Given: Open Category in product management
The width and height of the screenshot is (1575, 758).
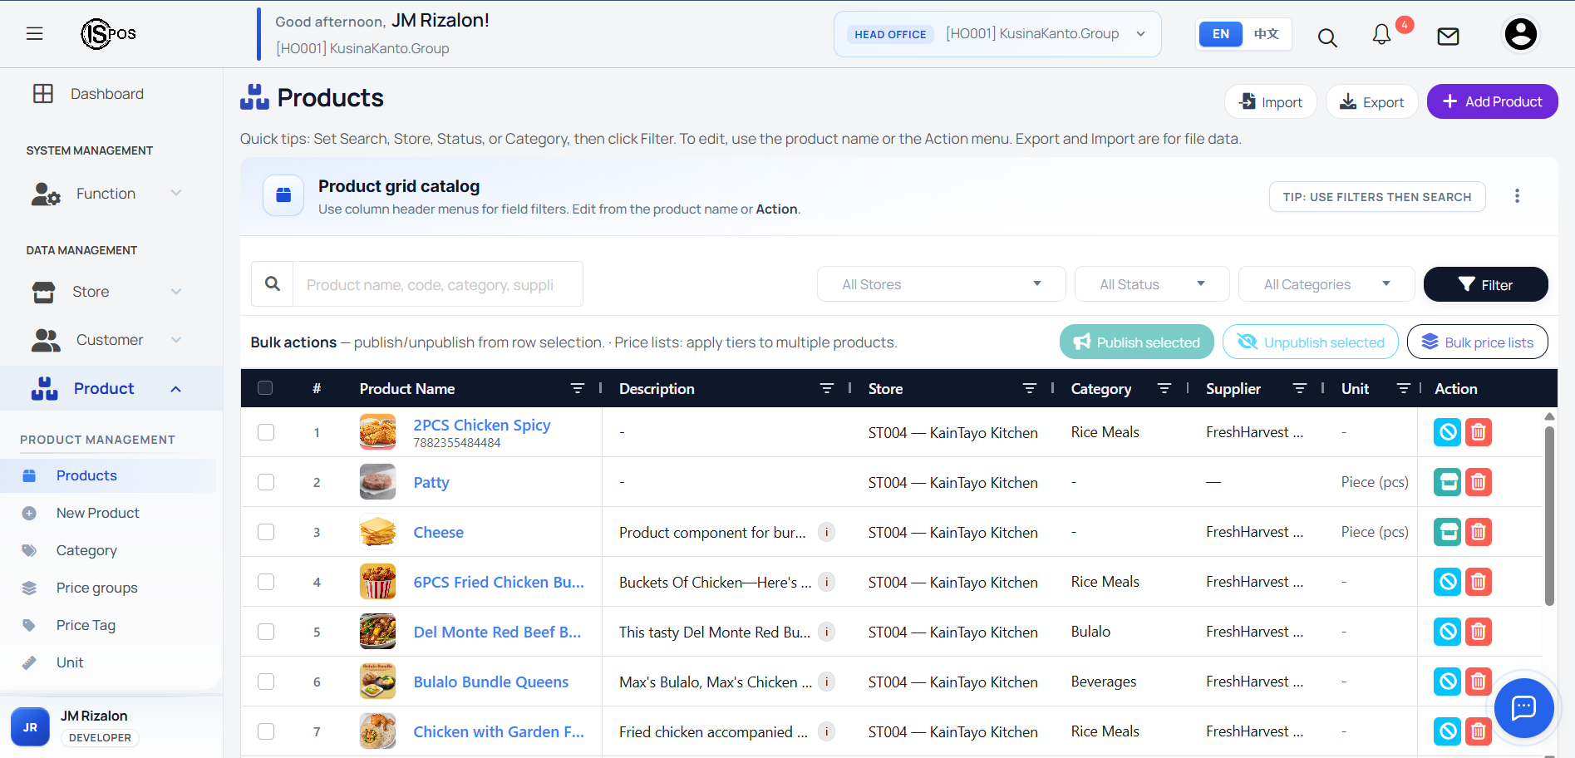Looking at the screenshot, I should click(86, 550).
